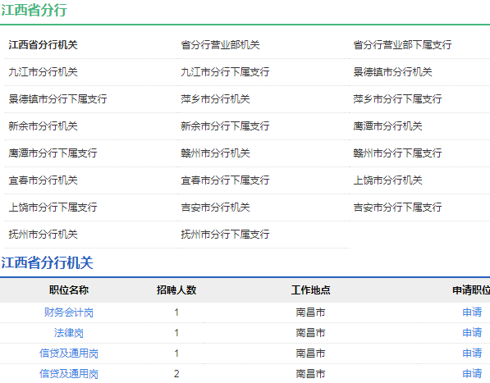Open 景德镇市分行机关 link
490x383 pixels.
(x=392, y=72)
